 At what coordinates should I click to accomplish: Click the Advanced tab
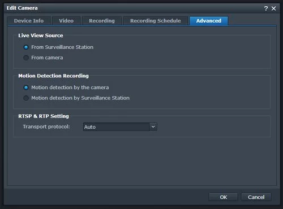[209, 21]
